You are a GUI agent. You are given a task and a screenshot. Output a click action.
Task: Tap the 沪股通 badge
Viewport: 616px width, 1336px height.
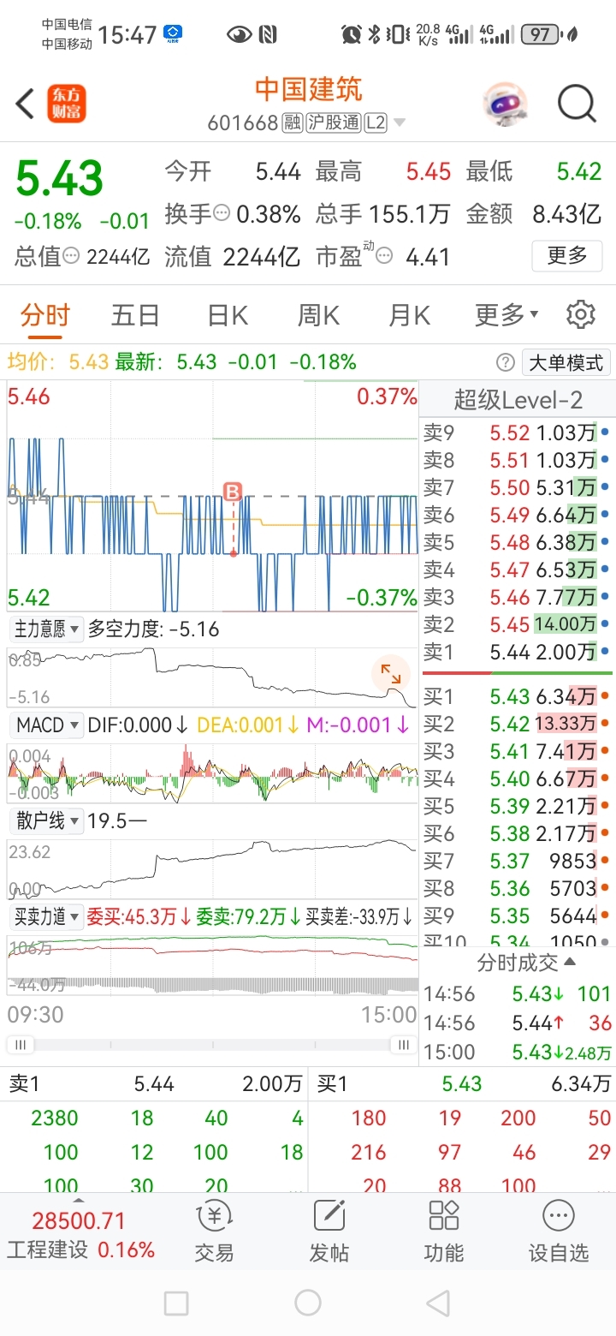[334, 123]
